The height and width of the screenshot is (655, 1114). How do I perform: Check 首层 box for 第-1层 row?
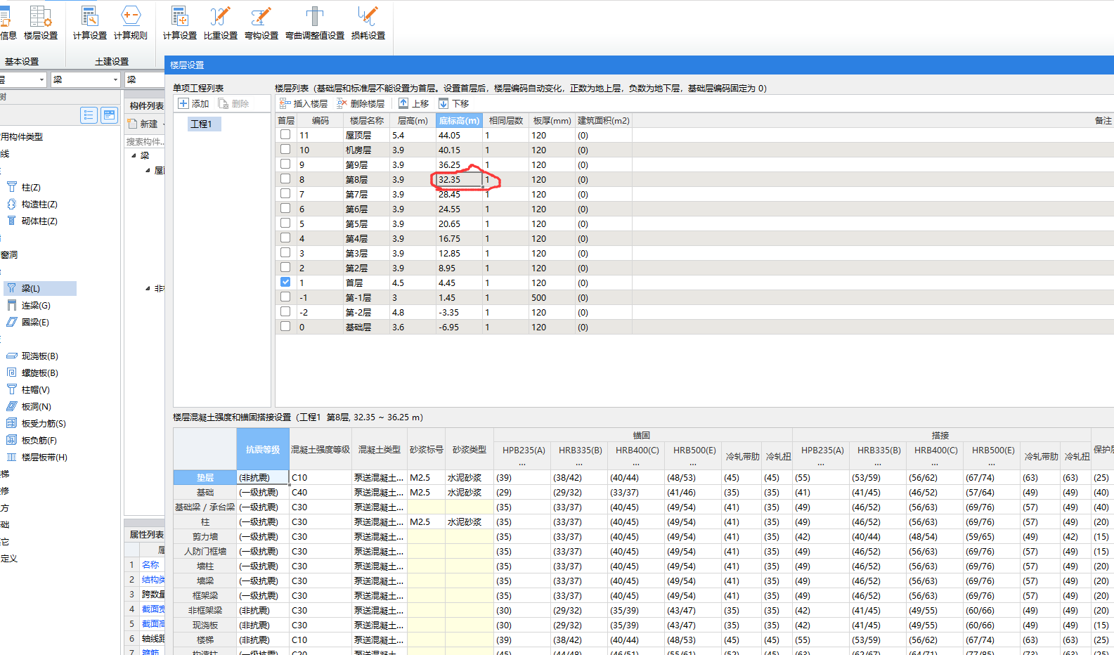click(285, 297)
